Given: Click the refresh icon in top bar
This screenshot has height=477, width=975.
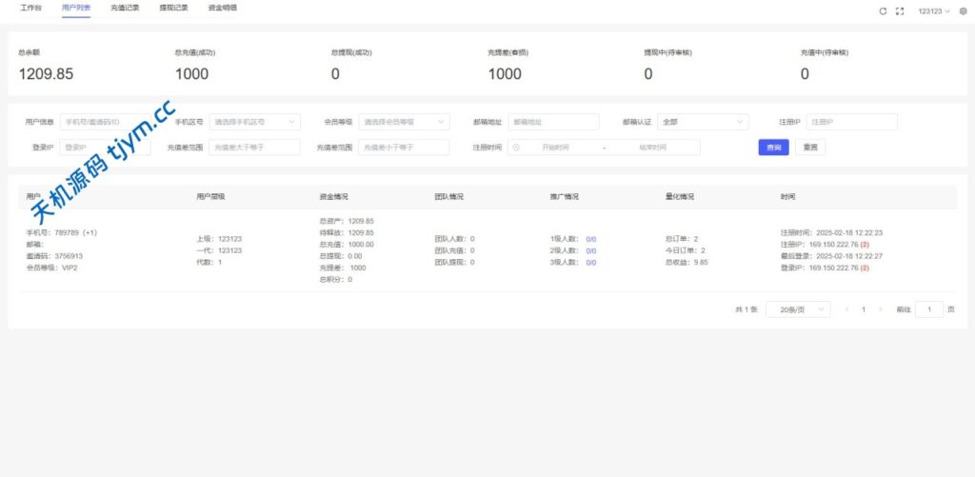Looking at the screenshot, I should (x=883, y=11).
